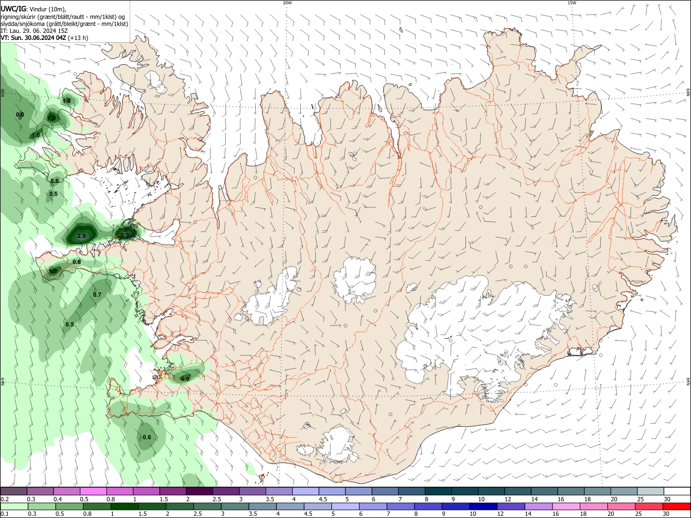The image size is (691, 518).
Task: Select the 20 swatch in the lower legend row
Action: tap(621, 507)
